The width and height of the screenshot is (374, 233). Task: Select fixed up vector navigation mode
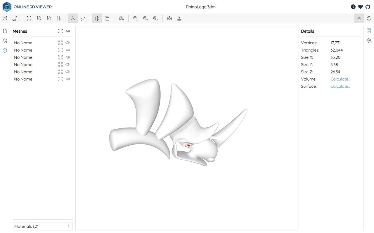tap(73, 18)
